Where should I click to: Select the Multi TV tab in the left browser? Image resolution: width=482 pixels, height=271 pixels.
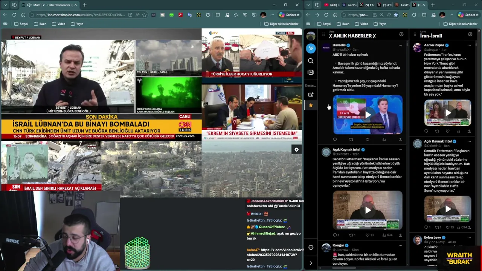point(49,5)
